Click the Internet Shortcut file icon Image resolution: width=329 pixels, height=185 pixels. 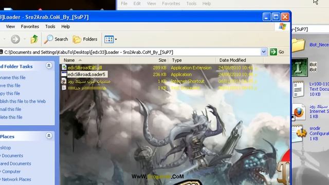[64, 81]
